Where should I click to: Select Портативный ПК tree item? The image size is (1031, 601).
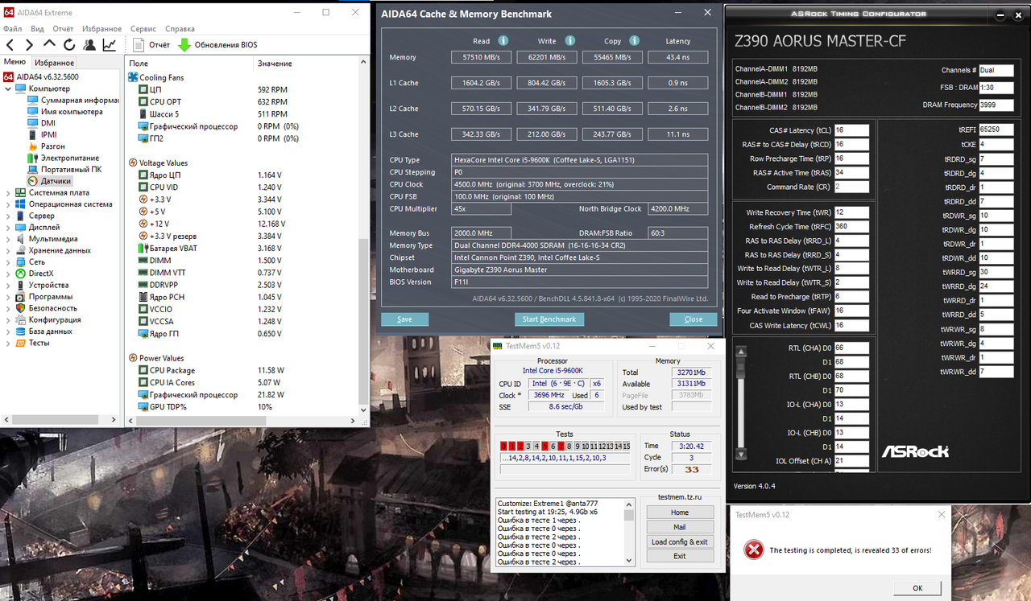click(64, 170)
